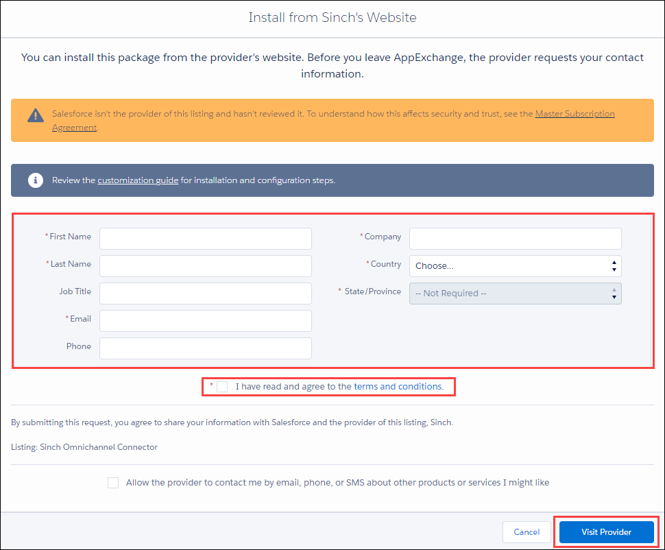Open the customization guide link
Viewport: 665px width, 550px height.
[138, 180]
